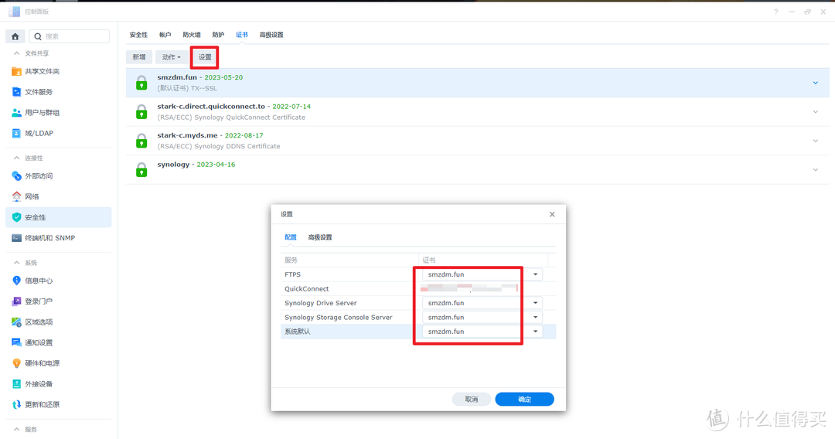Collapse the 文件共享 sidebar section

click(x=16, y=53)
